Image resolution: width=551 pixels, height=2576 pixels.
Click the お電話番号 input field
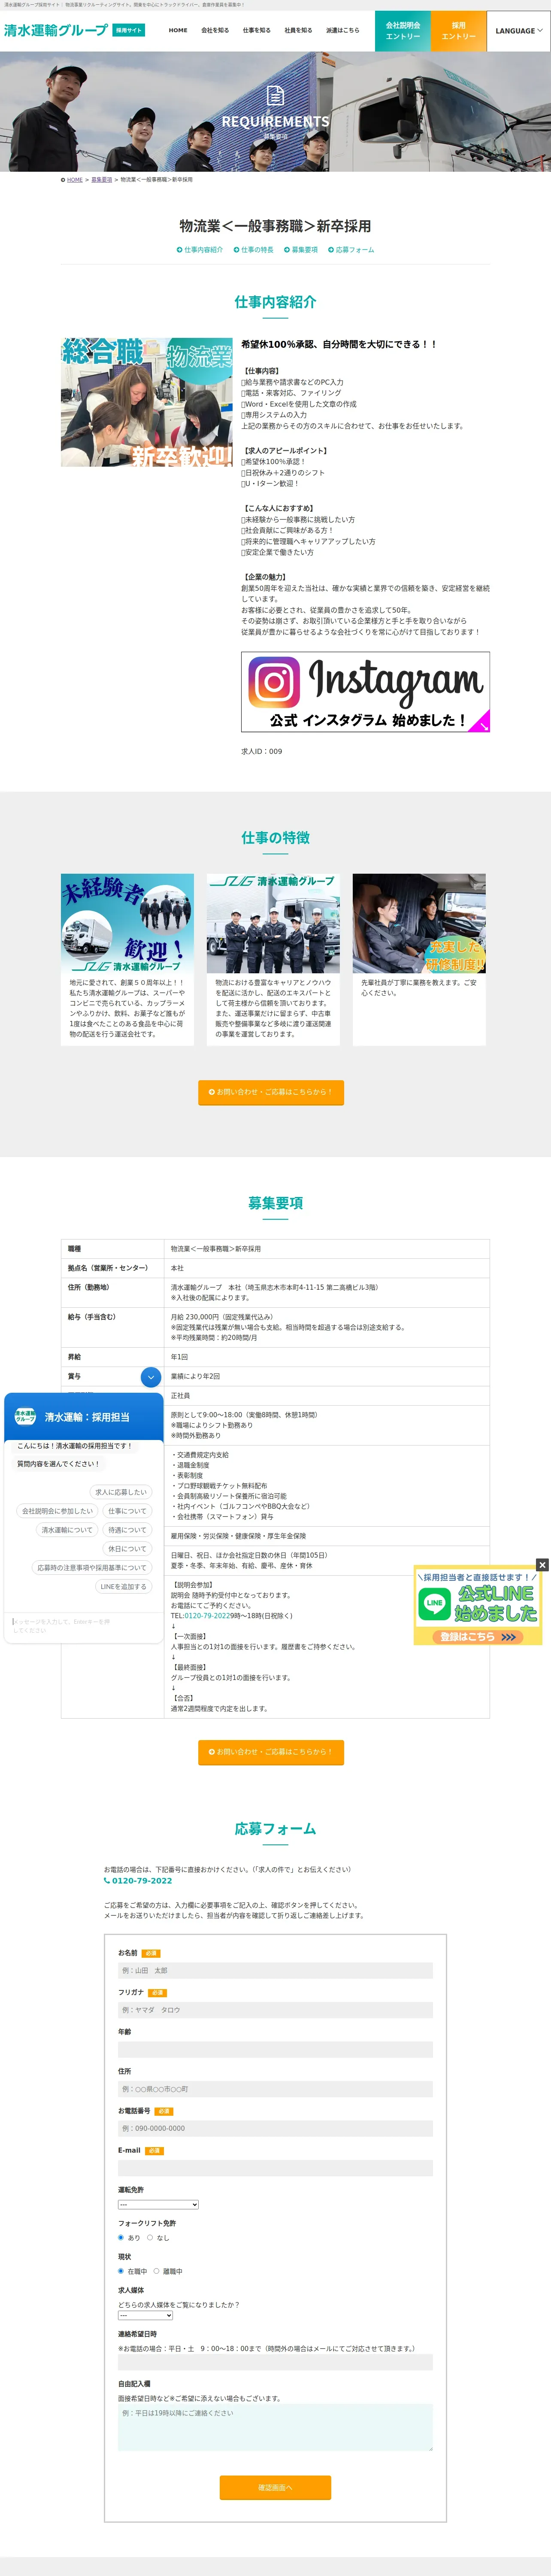coord(275,2129)
